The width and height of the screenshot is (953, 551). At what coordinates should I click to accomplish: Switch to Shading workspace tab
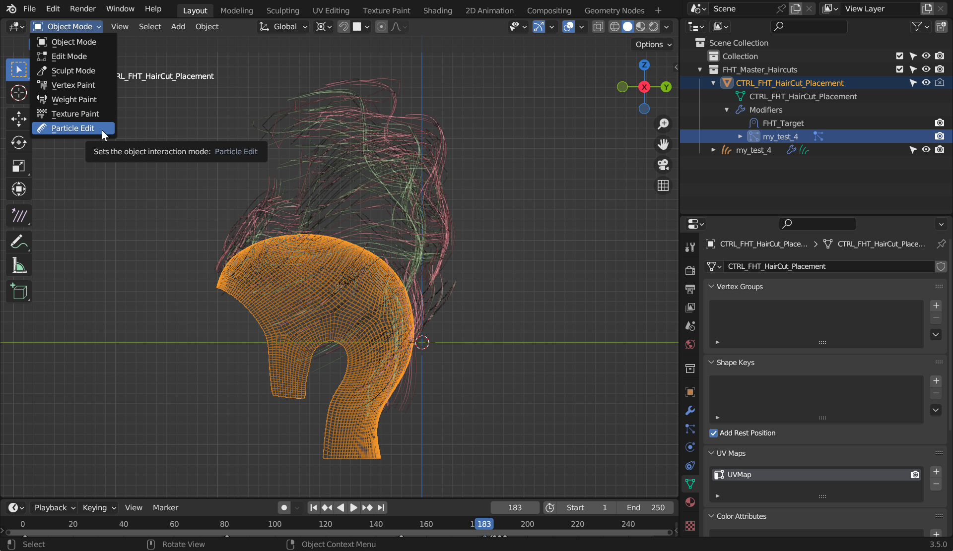pos(437,10)
